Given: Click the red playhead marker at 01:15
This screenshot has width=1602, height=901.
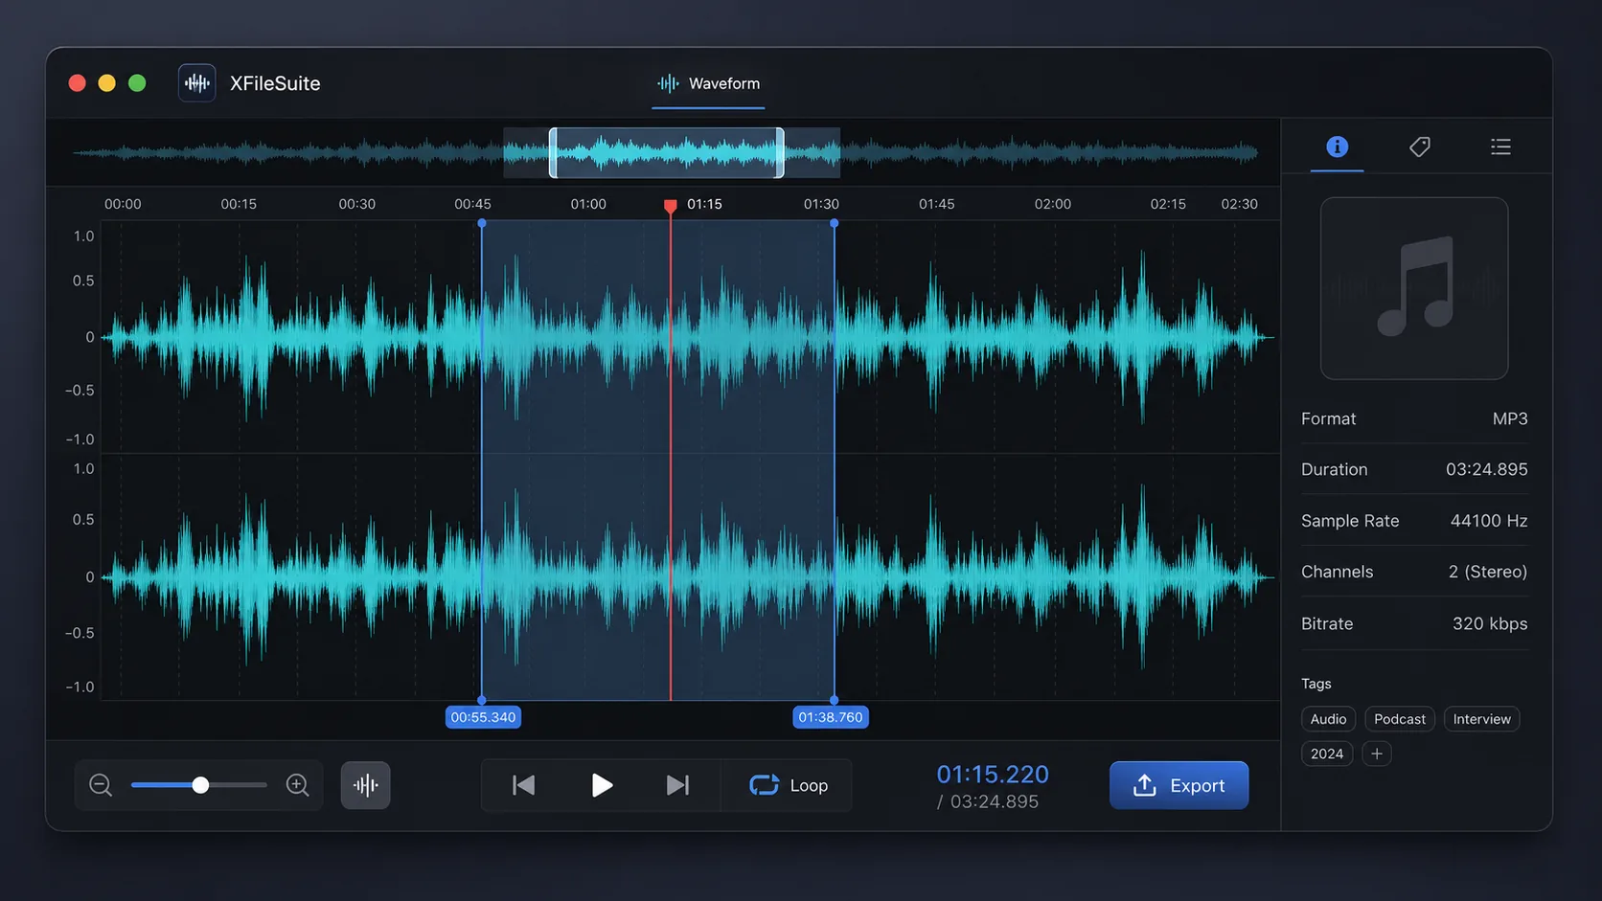Looking at the screenshot, I should [671, 206].
